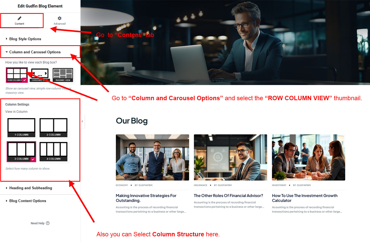Click the Content tab pencil icon

click(19, 18)
